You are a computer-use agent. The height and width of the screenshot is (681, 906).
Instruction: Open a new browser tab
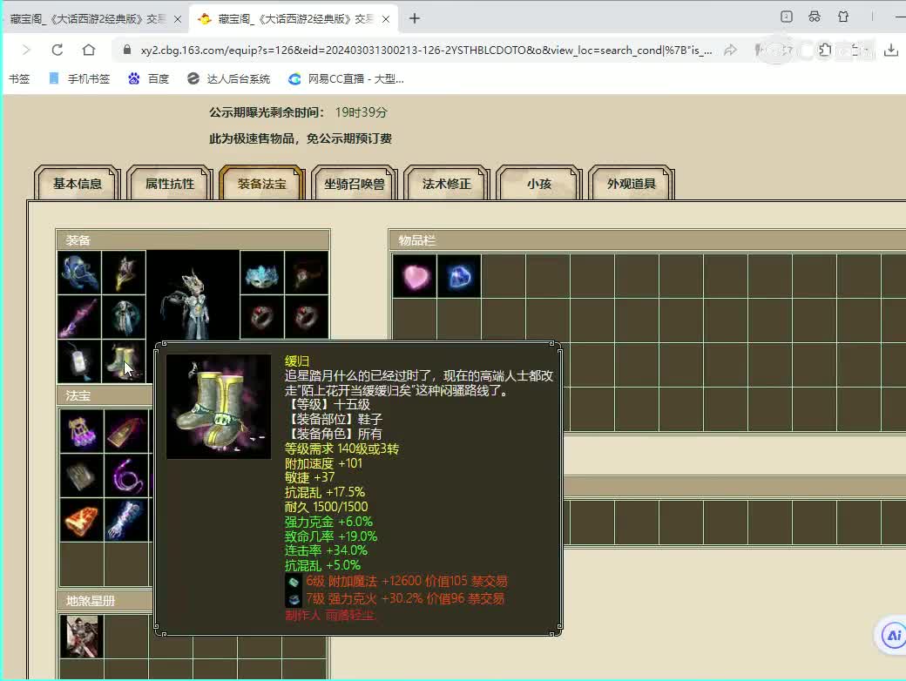click(415, 18)
